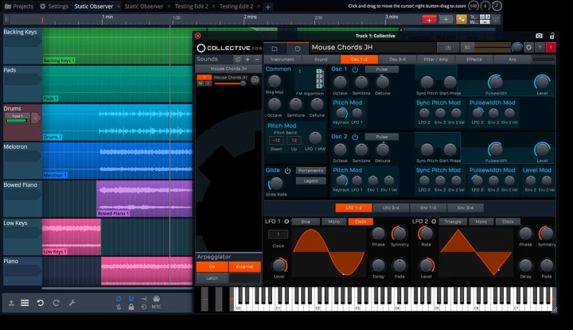573x330 pixels.
Task: Click the undo arrow icon
Action: 41,303
